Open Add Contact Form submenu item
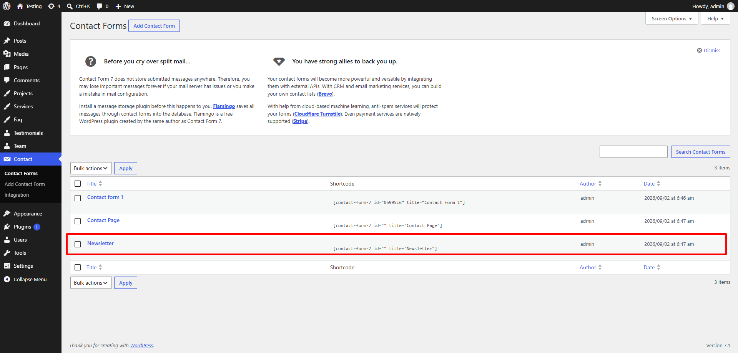 (x=25, y=184)
